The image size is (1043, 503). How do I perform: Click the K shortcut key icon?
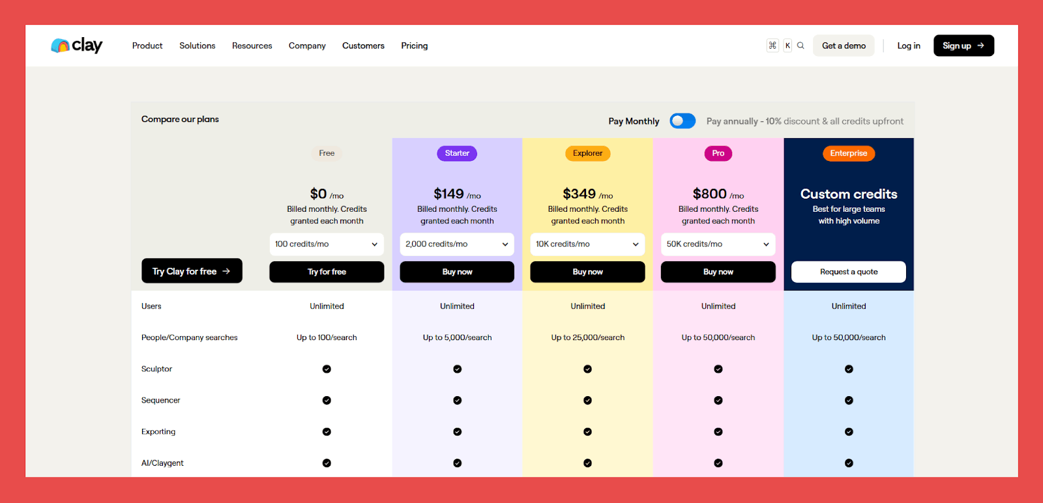coord(787,46)
